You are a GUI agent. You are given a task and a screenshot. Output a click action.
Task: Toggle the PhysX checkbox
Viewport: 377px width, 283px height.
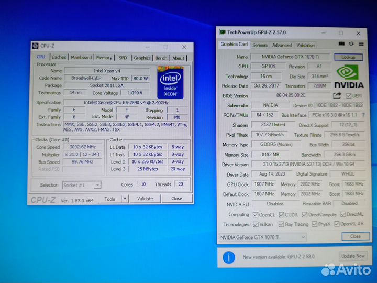[314, 224]
